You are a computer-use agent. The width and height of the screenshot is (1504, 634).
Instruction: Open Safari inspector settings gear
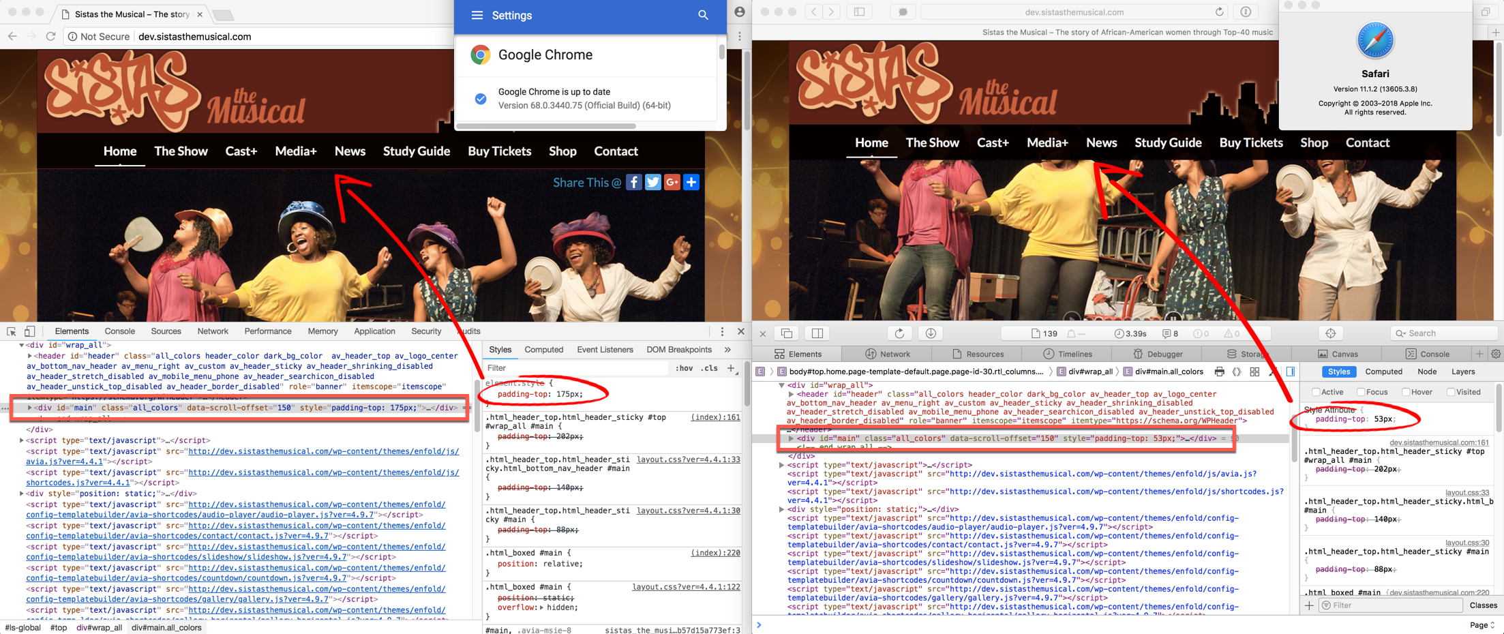[1496, 354]
